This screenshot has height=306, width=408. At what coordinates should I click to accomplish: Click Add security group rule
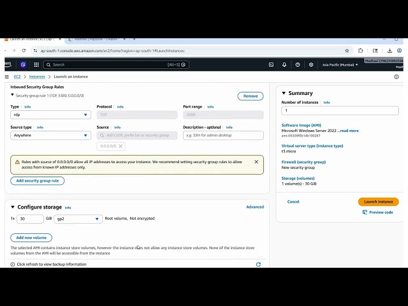(x=38, y=181)
